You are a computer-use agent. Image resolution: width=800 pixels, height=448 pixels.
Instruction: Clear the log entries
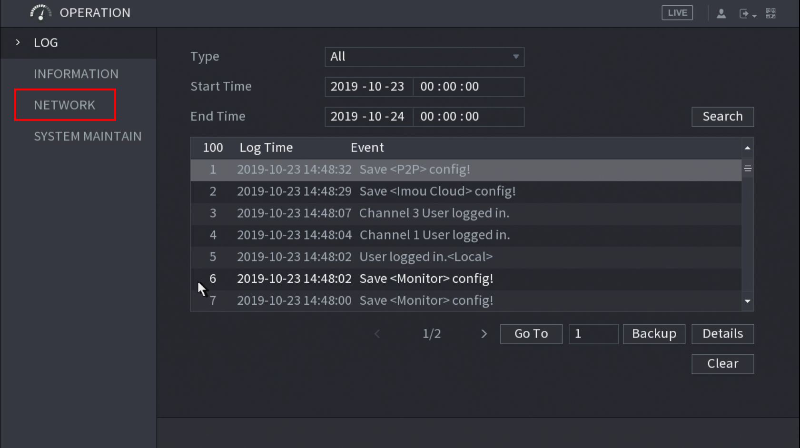(722, 364)
